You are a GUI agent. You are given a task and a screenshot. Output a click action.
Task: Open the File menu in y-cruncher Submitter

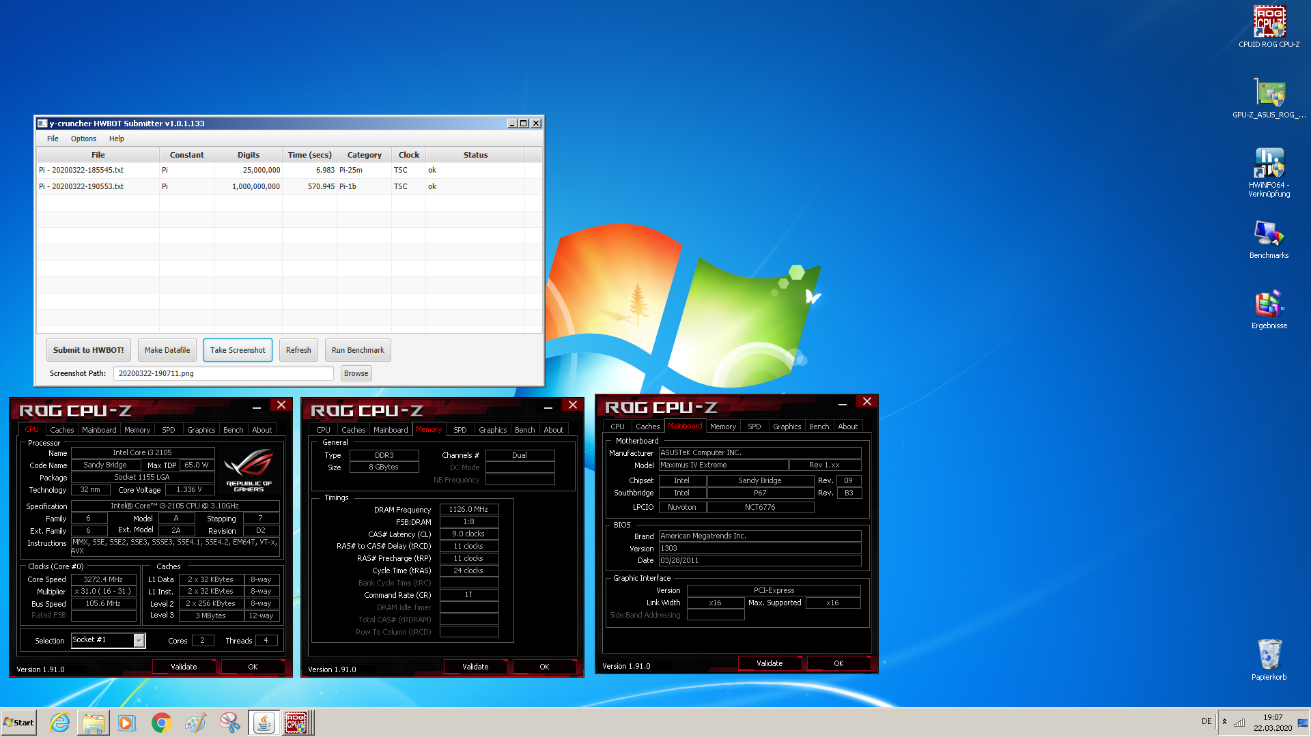point(53,139)
